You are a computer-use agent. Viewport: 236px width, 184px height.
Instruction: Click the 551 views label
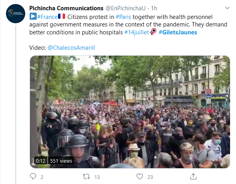coord(61,161)
